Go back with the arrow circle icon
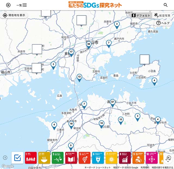This screenshot has width=174, height=169. tap(8, 5)
